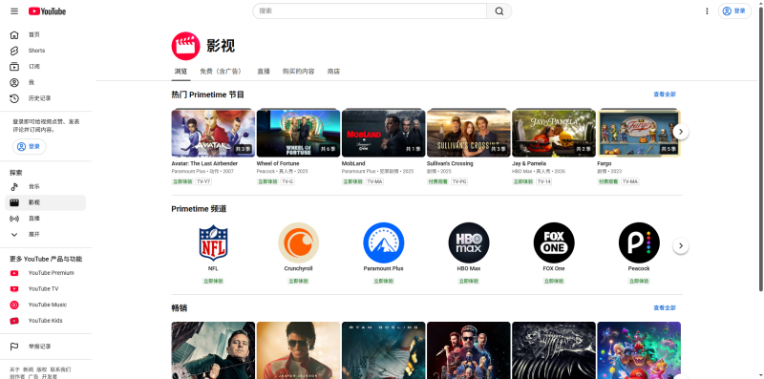Open YouTube Kids from the sidebar
Image resolution: width=764 pixels, height=379 pixels.
click(x=45, y=321)
